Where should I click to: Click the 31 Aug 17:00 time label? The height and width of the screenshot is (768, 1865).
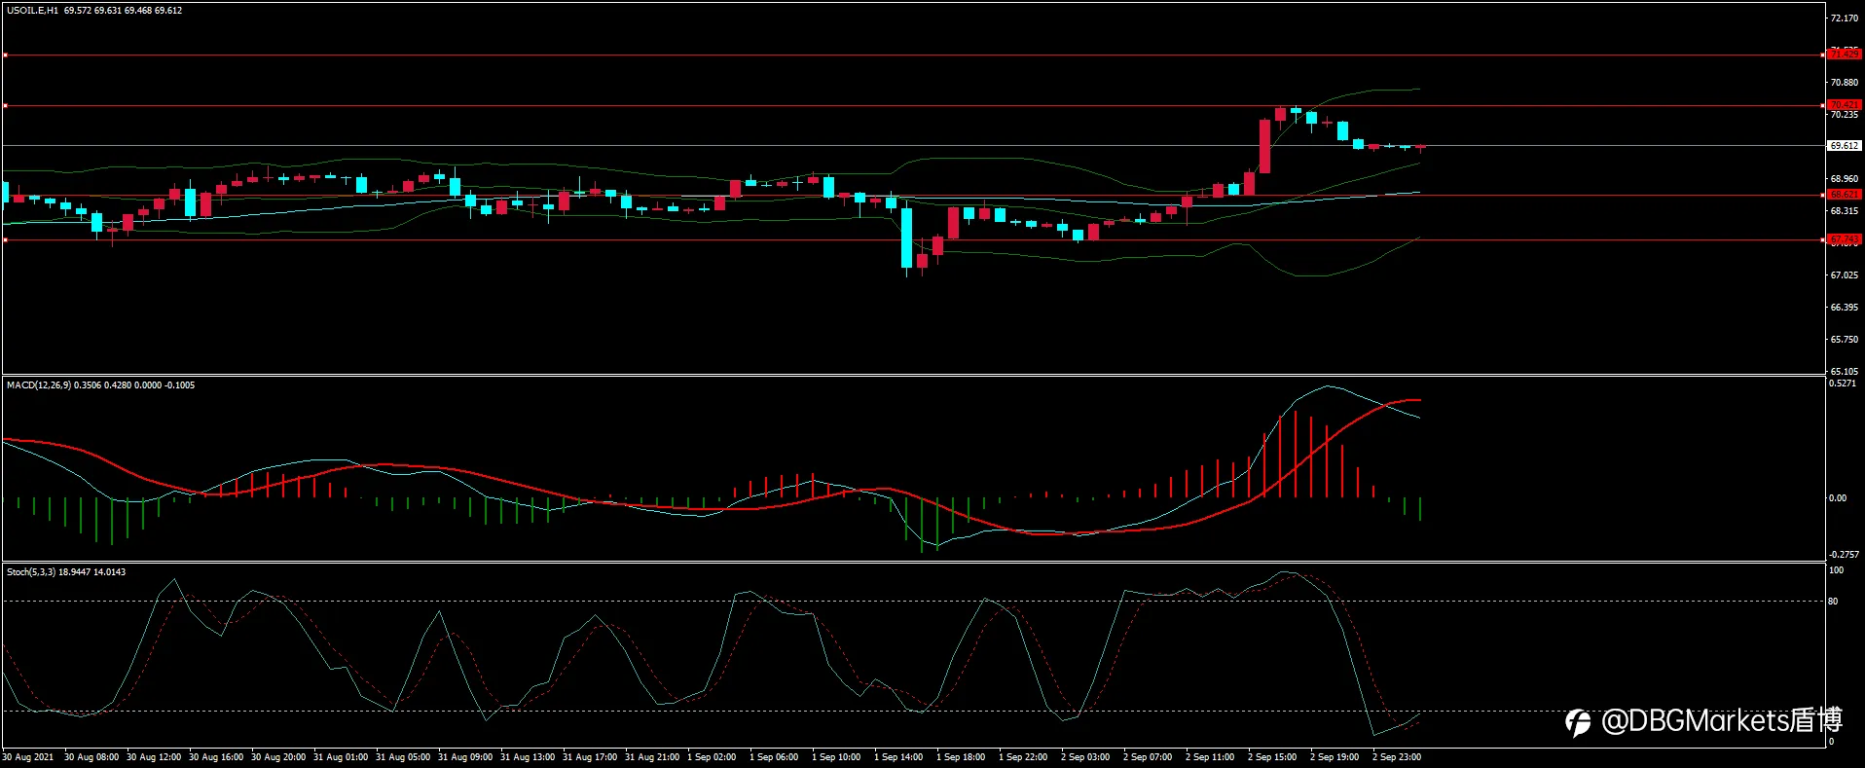pos(590,757)
